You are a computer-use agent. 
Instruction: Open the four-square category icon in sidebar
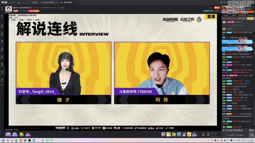pyautogui.click(x=2, y=41)
